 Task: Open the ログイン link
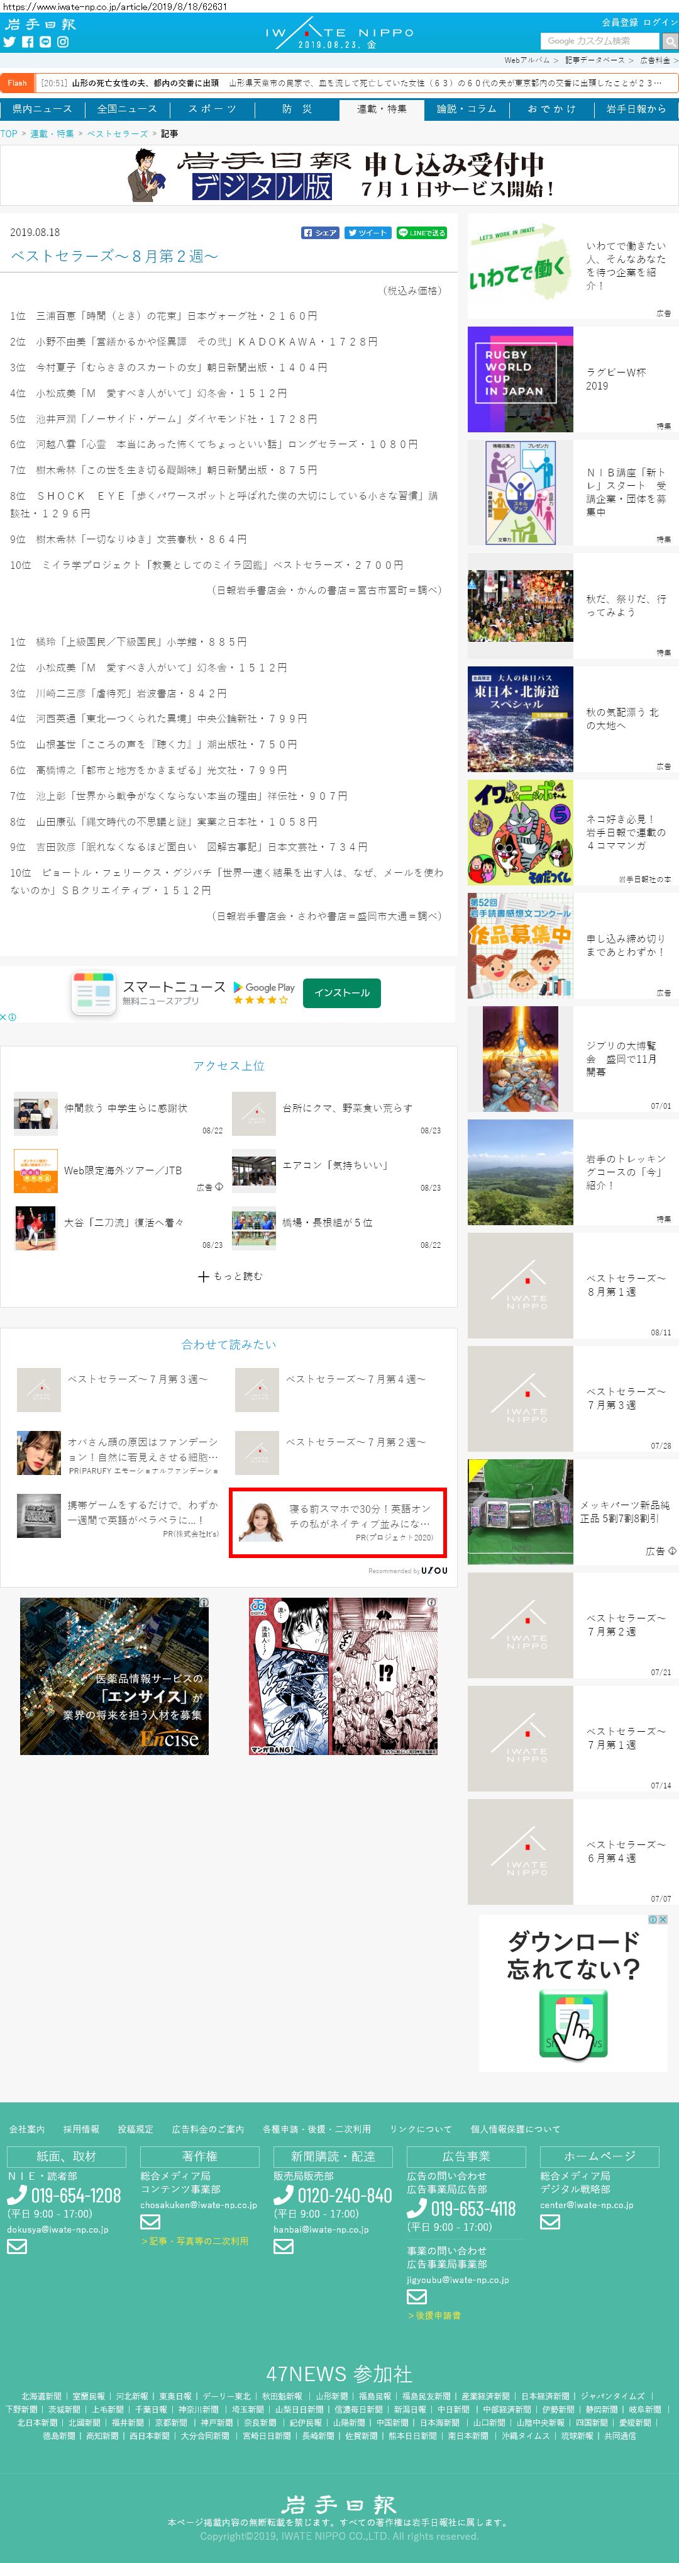[660, 22]
